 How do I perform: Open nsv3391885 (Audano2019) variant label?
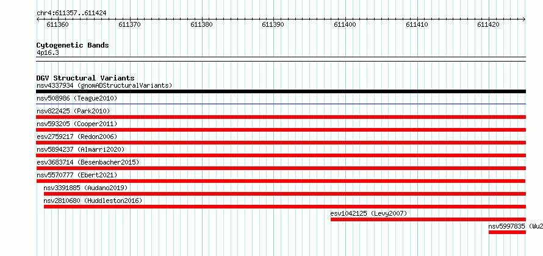pyautogui.click(x=85, y=188)
